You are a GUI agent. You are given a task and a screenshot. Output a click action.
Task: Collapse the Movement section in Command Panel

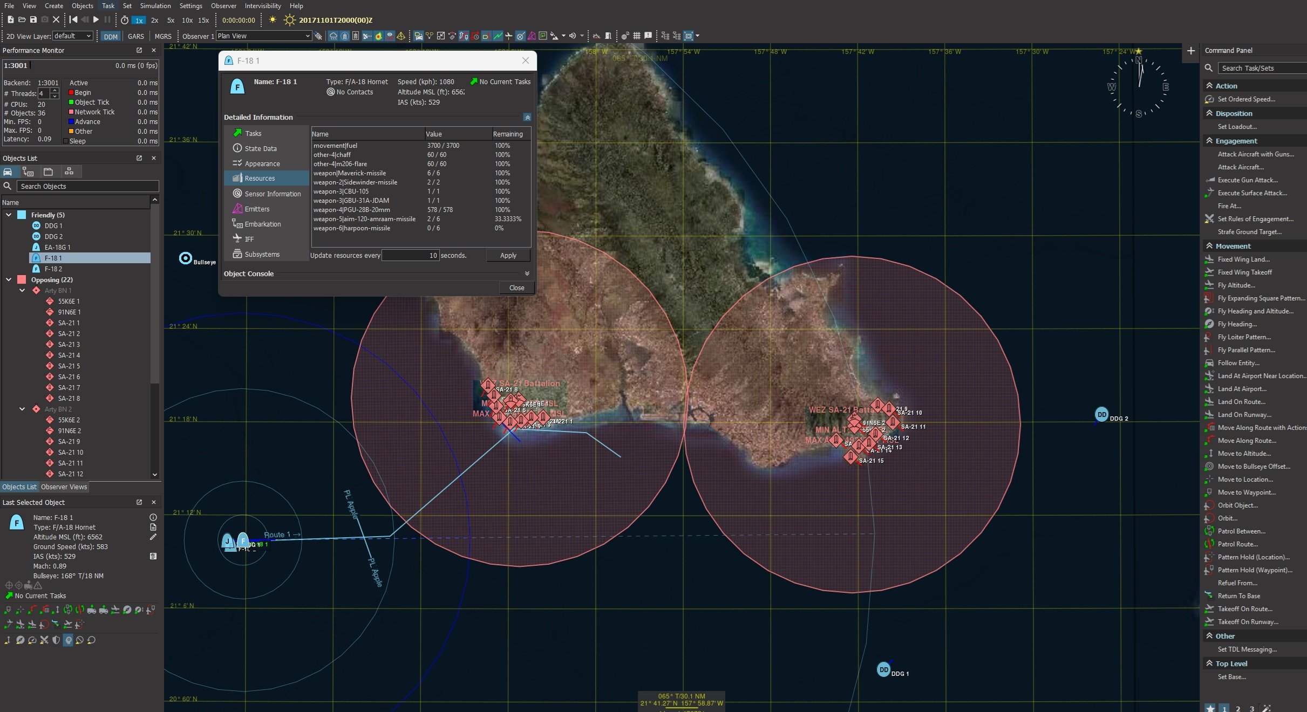[x=1209, y=246]
